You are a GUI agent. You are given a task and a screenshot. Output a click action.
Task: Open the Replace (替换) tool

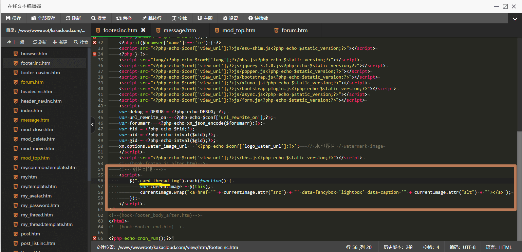click(x=124, y=18)
